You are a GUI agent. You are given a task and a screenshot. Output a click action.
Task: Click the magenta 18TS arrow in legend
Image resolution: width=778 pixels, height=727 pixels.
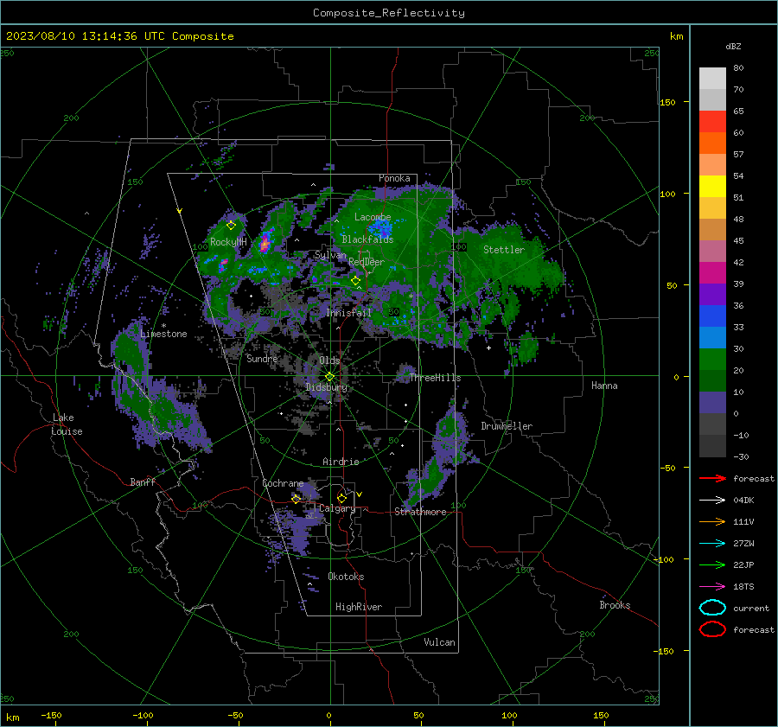pyautogui.click(x=712, y=587)
